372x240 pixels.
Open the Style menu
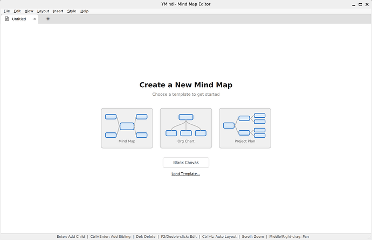click(72, 11)
